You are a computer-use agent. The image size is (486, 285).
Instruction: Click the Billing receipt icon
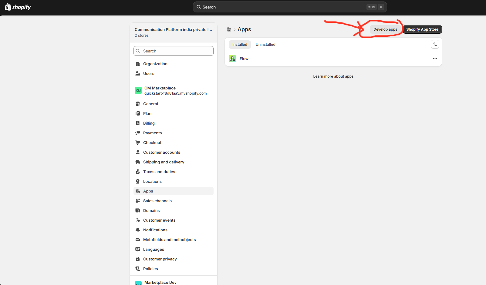(x=138, y=123)
